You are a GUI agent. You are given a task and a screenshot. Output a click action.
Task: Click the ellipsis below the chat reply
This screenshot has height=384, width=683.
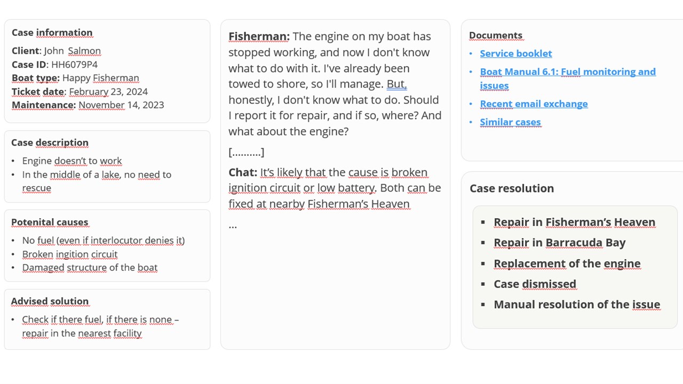(x=233, y=226)
